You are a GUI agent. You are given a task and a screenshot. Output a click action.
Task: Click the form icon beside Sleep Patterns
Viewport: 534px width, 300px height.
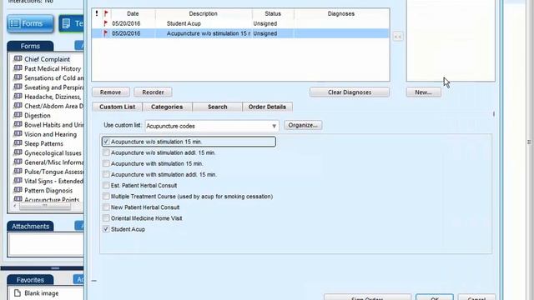click(x=18, y=143)
